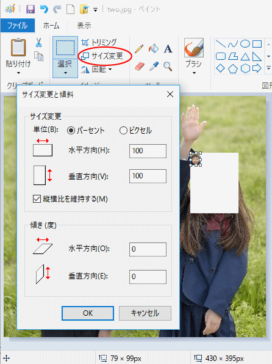The height and width of the screenshot is (364, 272).
Task: Choose the curve shape
Action: click(x=232, y=43)
